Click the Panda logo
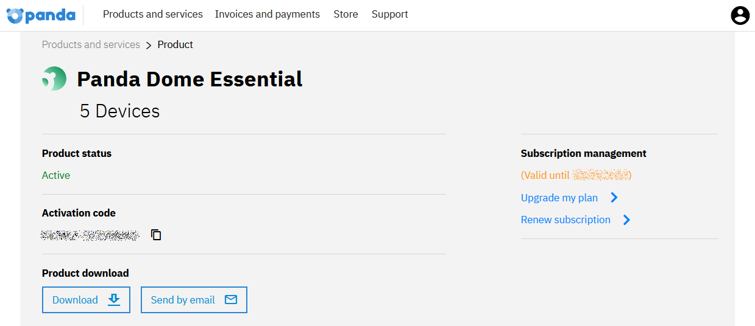The width and height of the screenshot is (755, 326). click(x=41, y=15)
